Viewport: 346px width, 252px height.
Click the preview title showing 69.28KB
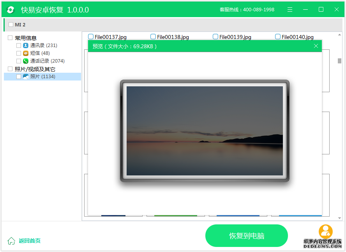[x=125, y=46]
